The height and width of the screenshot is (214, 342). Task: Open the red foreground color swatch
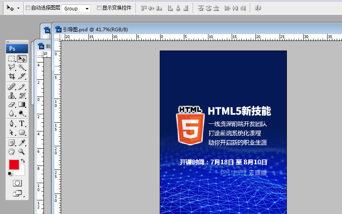(x=14, y=164)
